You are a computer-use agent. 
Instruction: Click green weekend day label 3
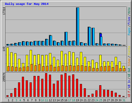tap(16, 100)
